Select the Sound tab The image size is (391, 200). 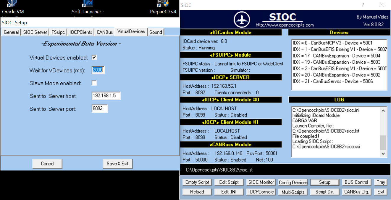[156, 32]
